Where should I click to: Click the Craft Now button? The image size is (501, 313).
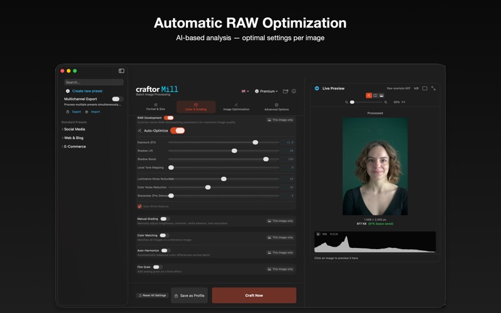point(254,295)
